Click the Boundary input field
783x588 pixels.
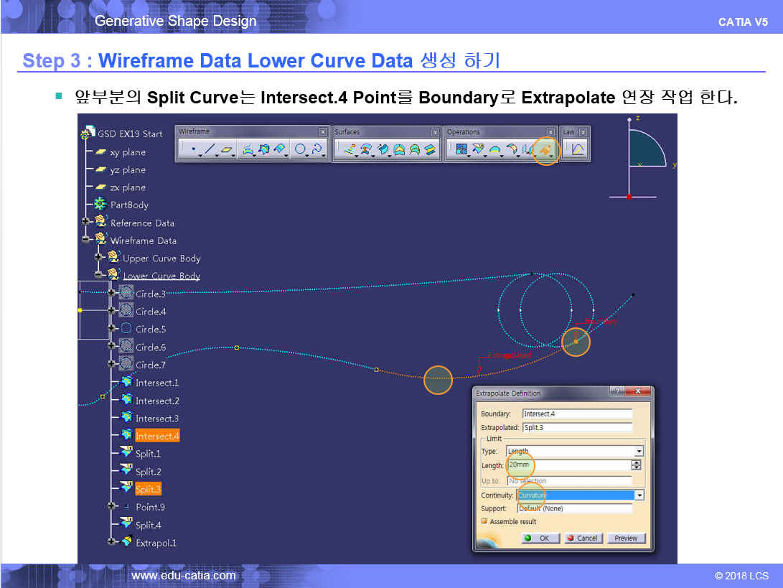tap(576, 414)
